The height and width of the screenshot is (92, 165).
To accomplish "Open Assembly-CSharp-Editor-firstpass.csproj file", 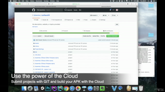I will pyautogui.click(x=47, y=58).
